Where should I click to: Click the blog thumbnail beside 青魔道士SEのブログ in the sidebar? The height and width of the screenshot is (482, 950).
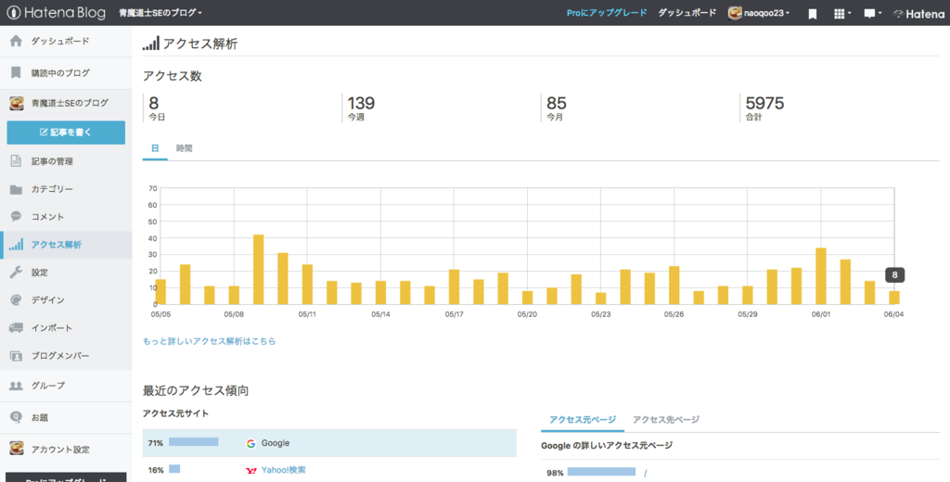17,103
